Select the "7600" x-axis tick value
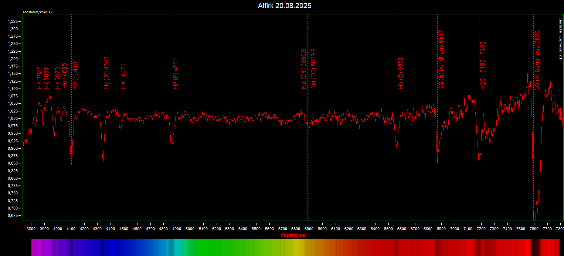The height and width of the screenshot is (256, 564). [x=534, y=229]
